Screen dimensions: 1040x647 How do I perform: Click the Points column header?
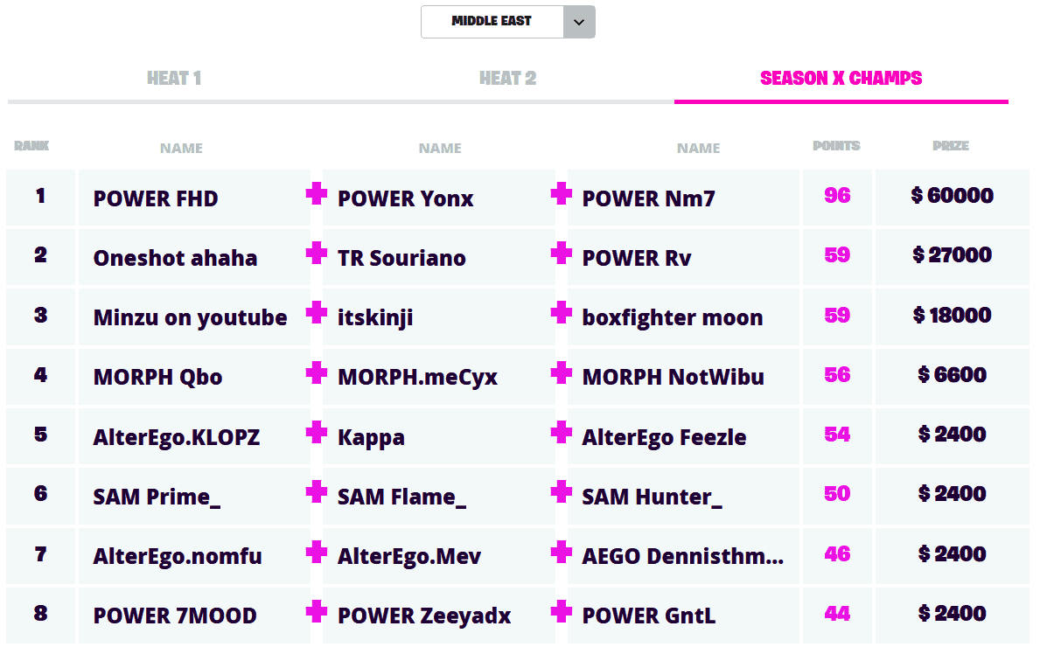[836, 146]
